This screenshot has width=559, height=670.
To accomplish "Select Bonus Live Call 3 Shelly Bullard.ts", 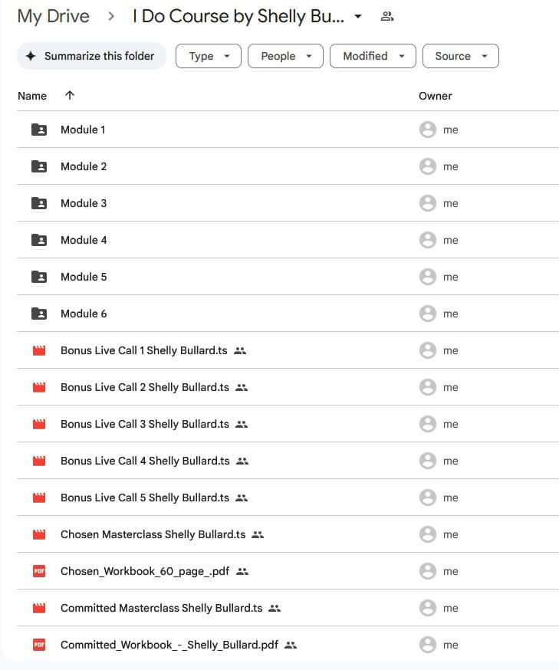I will (x=145, y=424).
